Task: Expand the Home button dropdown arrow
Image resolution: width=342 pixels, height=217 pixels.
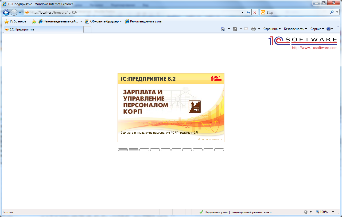Action: [x=229, y=29]
